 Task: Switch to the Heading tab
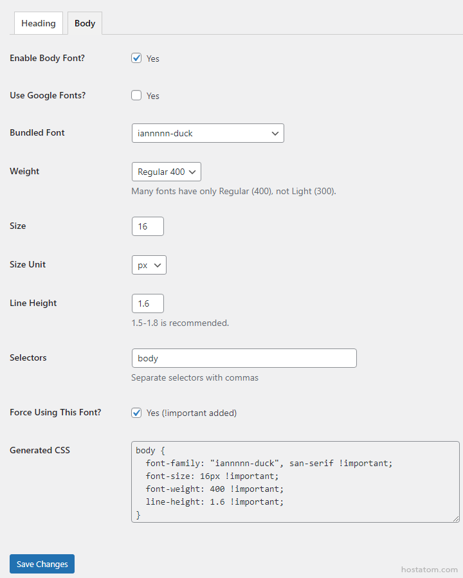39,23
